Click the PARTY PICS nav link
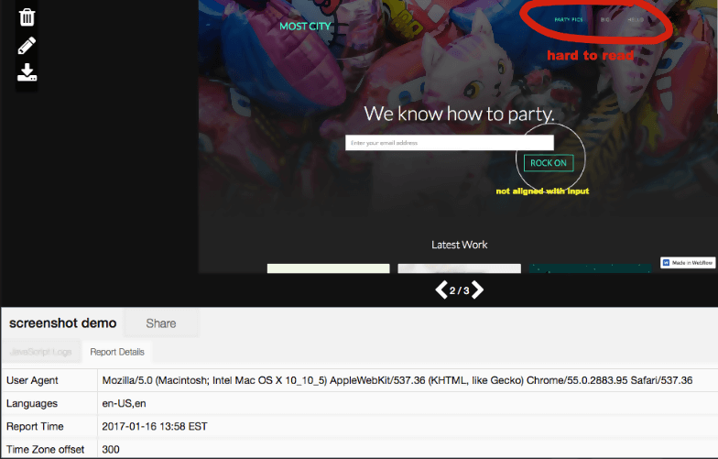This screenshot has height=459, width=718. point(568,20)
